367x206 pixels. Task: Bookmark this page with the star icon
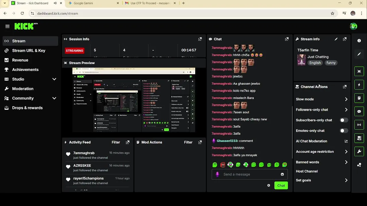click(332, 13)
